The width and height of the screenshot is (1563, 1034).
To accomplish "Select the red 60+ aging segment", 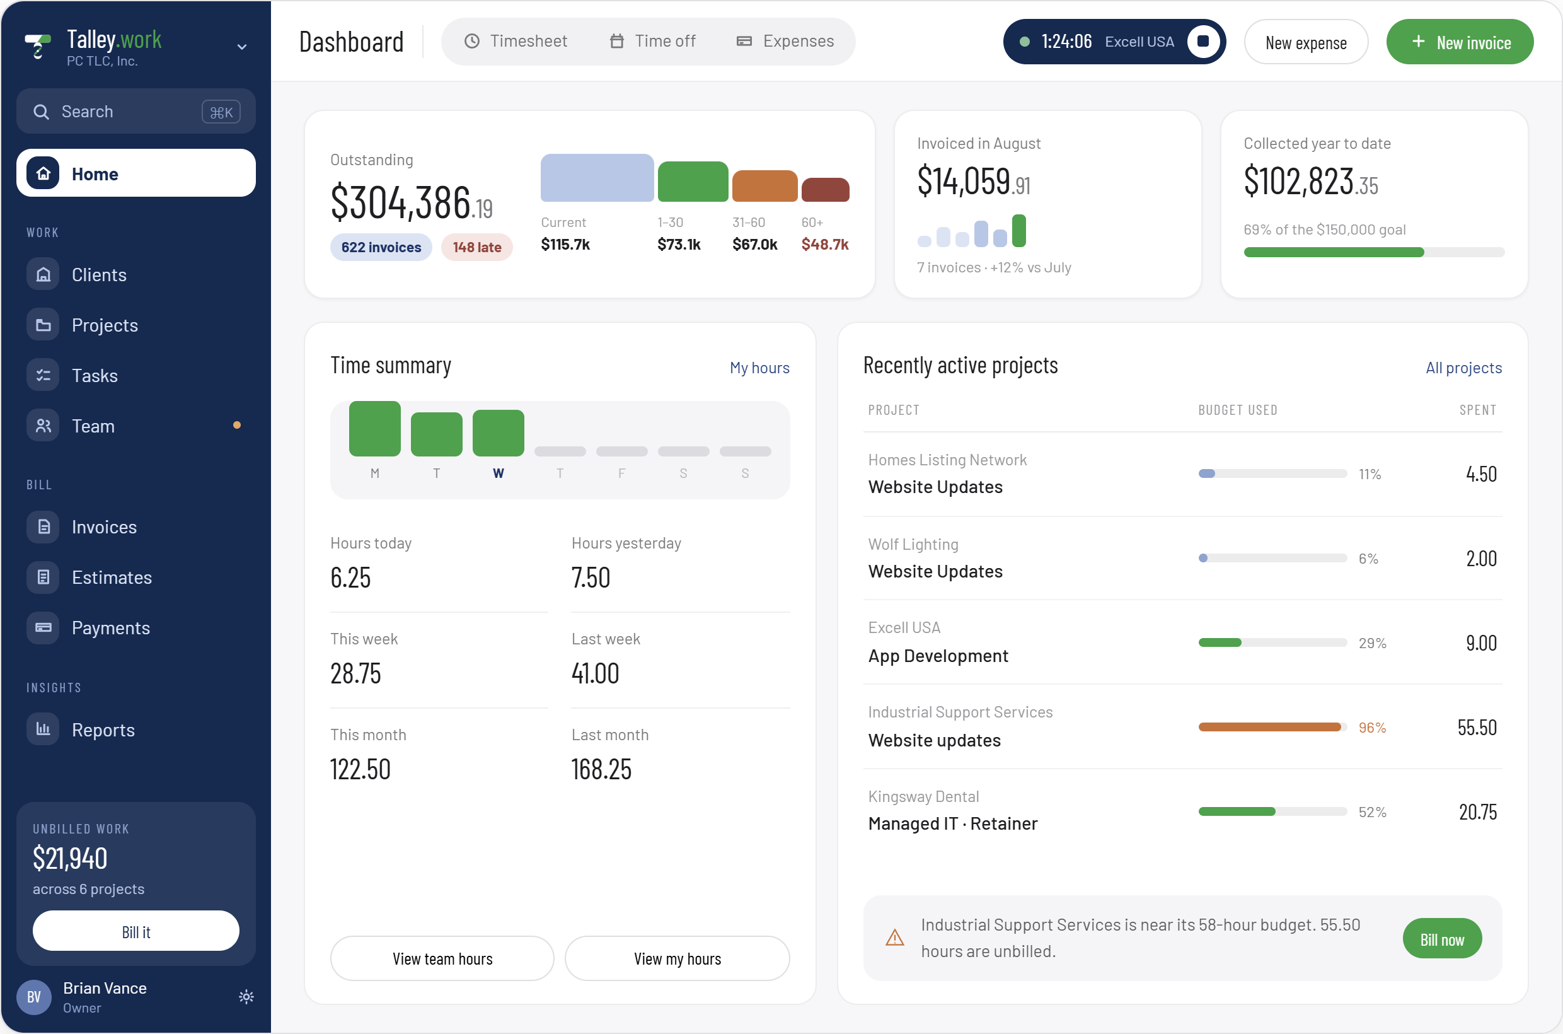I will (x=826, y=190).
